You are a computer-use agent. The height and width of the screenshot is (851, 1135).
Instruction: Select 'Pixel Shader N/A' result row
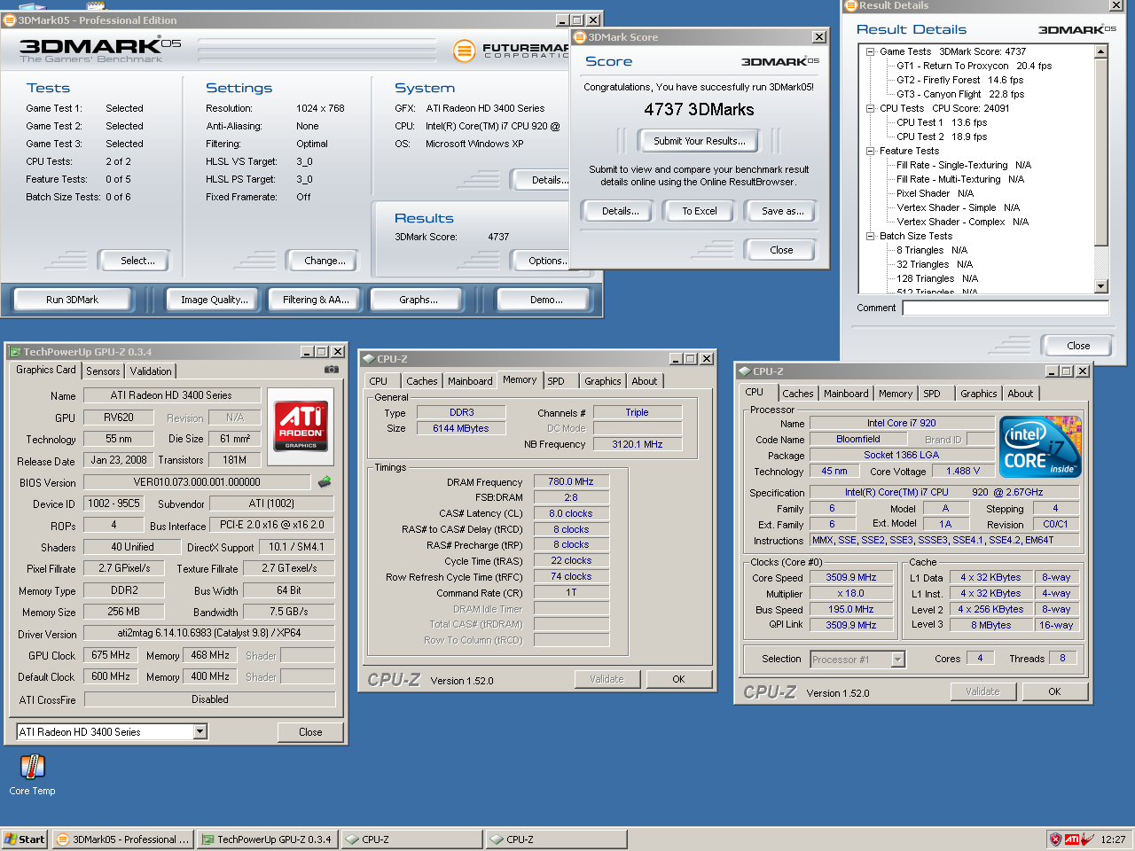tap(935, 193)
